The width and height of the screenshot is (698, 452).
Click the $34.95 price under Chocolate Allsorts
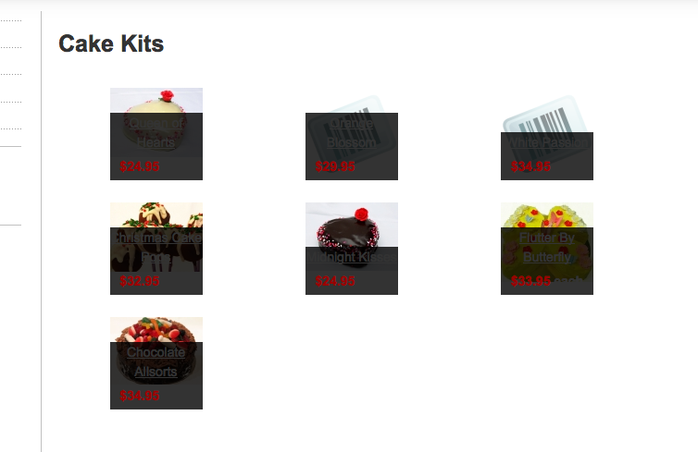[140, 396]
